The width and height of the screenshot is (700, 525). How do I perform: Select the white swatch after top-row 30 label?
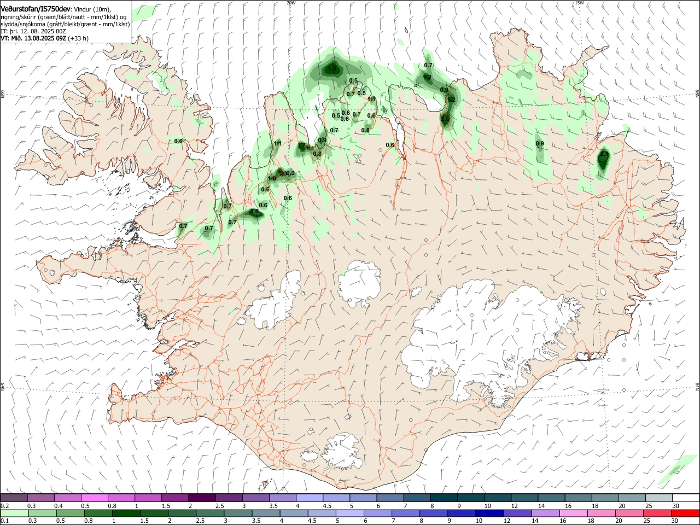[686, 498]
